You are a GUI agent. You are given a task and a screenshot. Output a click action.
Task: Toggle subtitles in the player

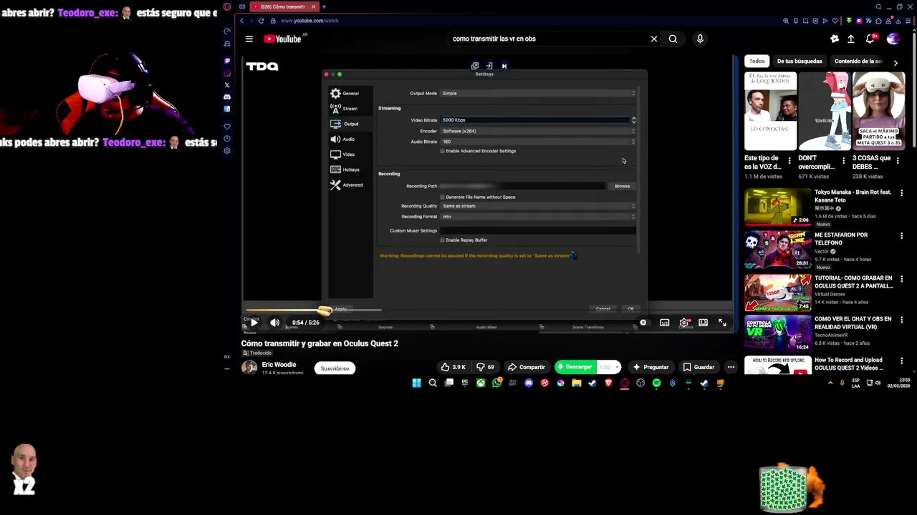tap(665, 323)
